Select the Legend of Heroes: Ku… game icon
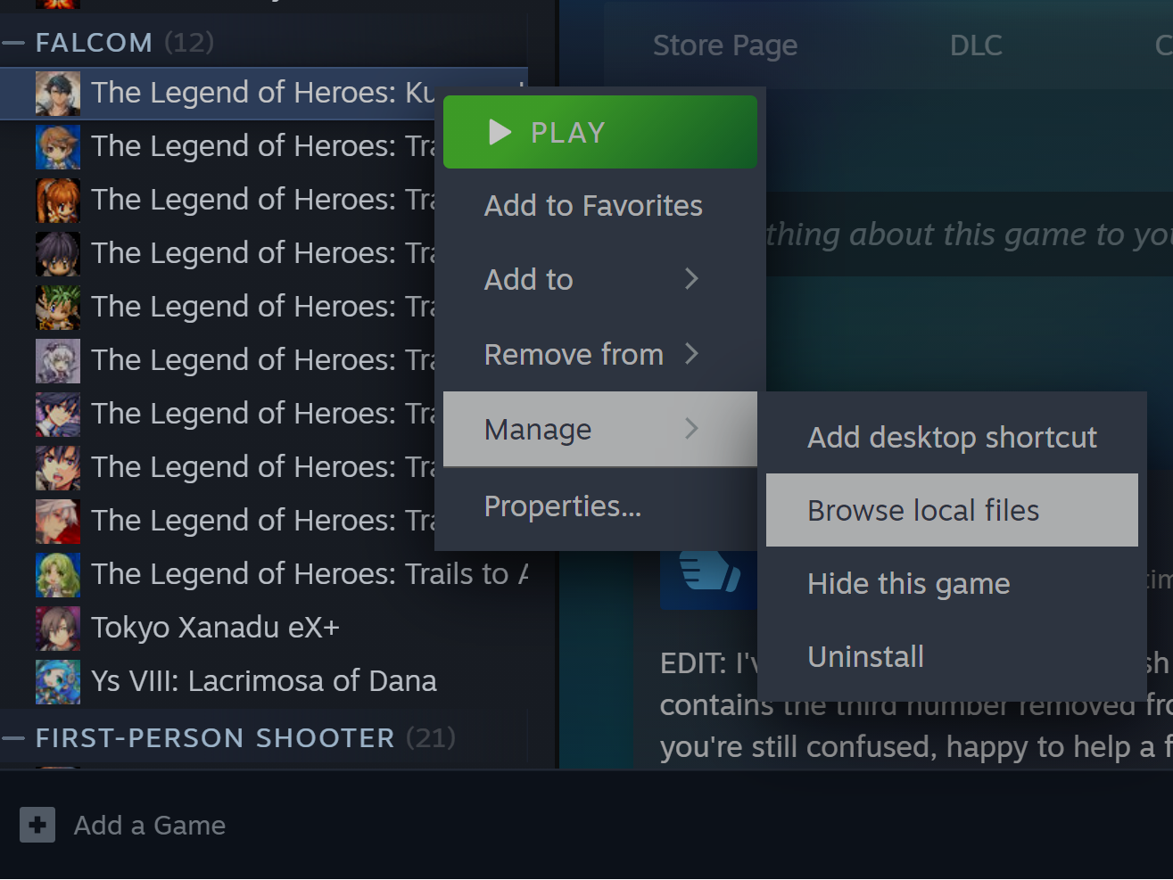The image size is (1173, 880). click(x=58, y=94)
